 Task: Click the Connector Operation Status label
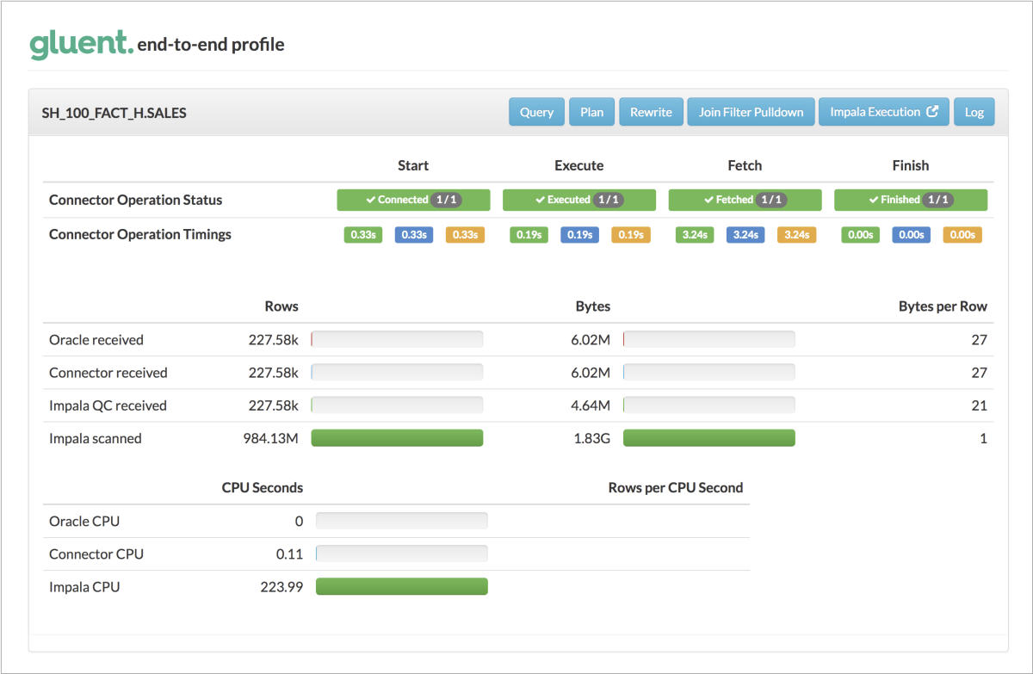point(136,200)
